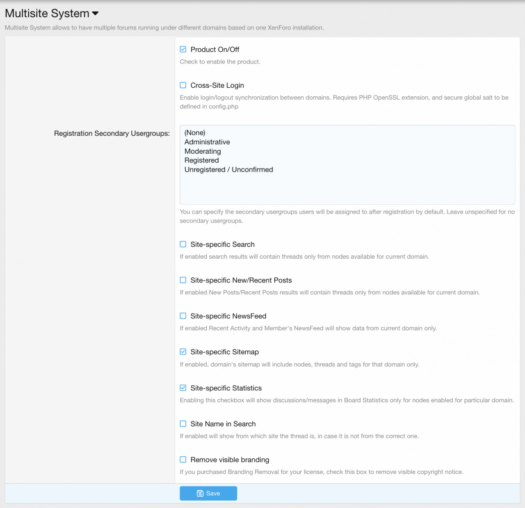Click the Site-specific Sitemap label text

[224, 352]
